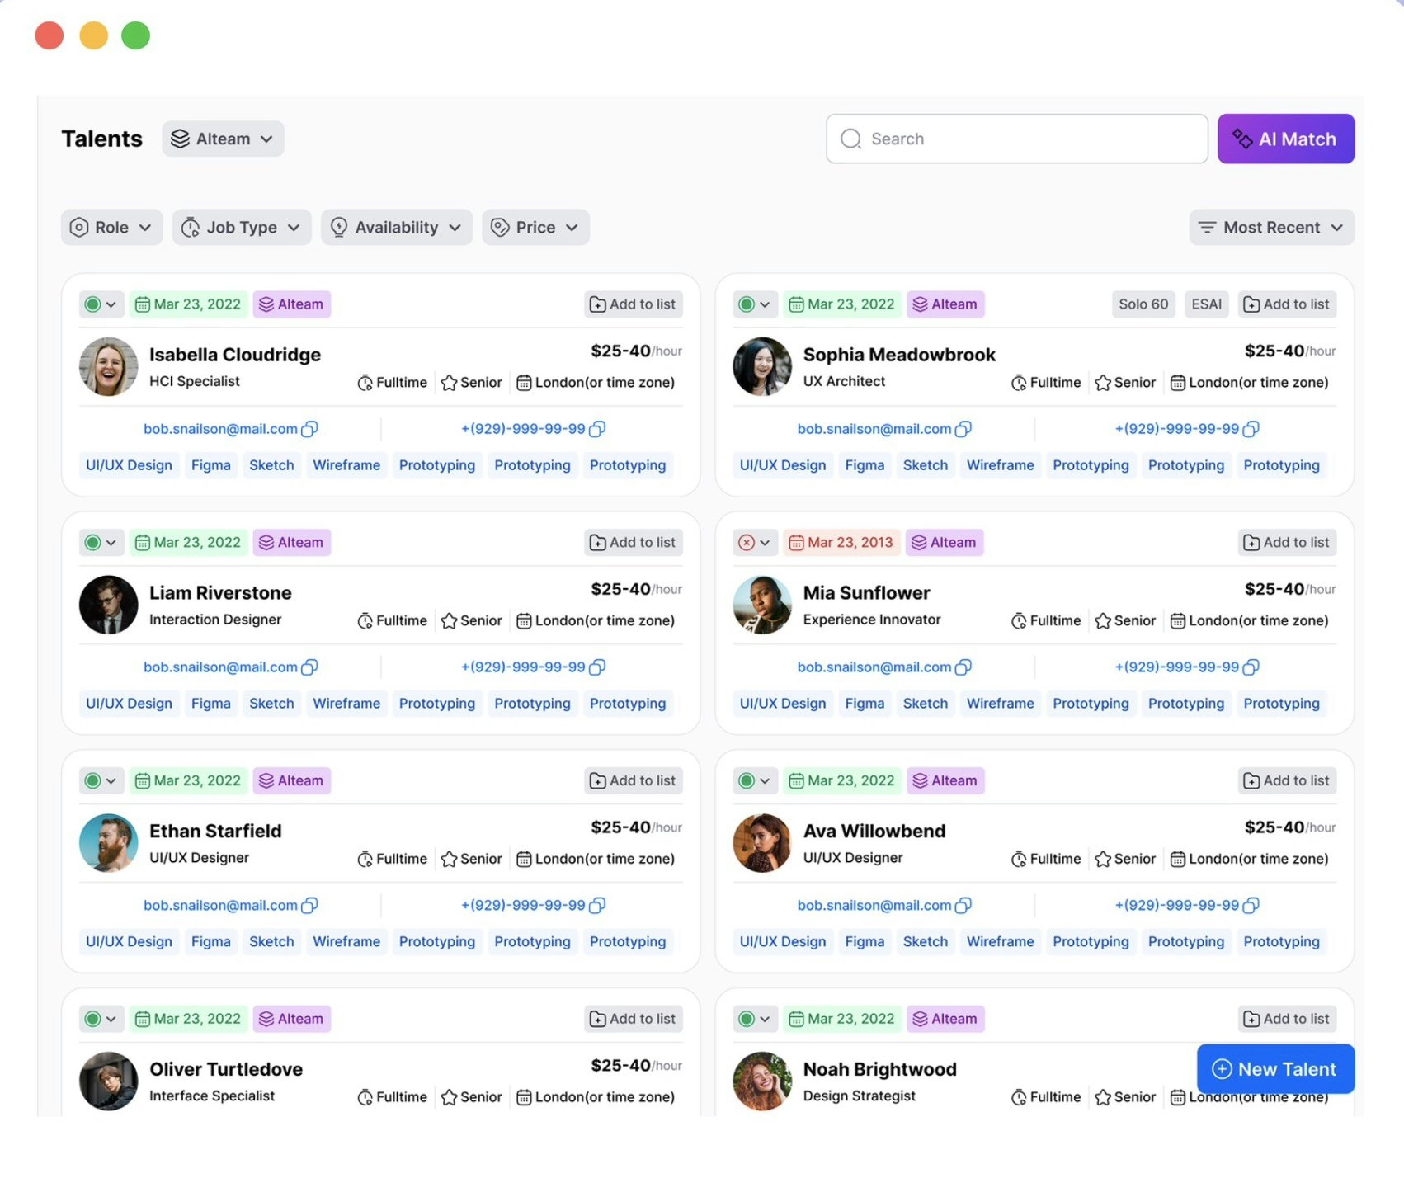Toggle Mia Sunflower's red status indicator
This screenshot has width=1404, height=1178.
[748, 542]
